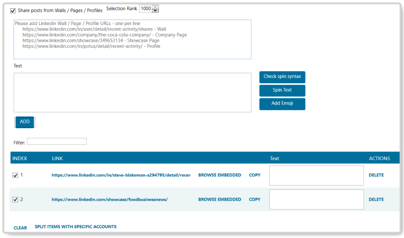
Task: Open SPLIT ITEMS WITH SPECIFIC ACCOUNTS
Action: click(75, 227)
